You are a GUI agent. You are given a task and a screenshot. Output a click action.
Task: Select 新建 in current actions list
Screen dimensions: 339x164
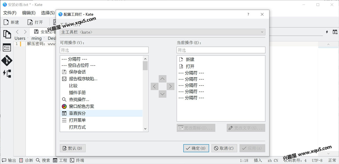point(221,60)
